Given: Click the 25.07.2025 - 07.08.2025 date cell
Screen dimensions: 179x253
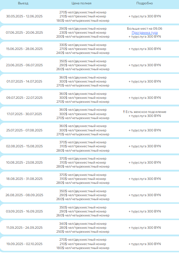Looking at the screenshot, I should coord(24,130).
